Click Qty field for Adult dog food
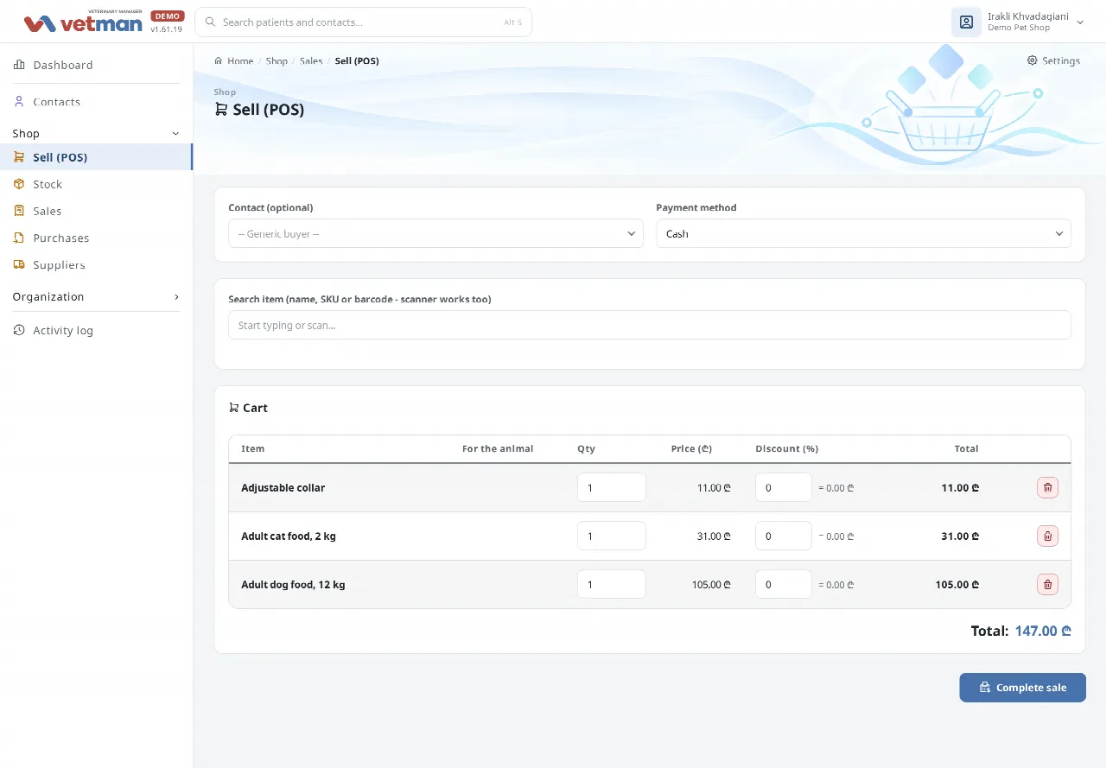1106x768 pixels. pyautogui.click(x=612, y=584)
